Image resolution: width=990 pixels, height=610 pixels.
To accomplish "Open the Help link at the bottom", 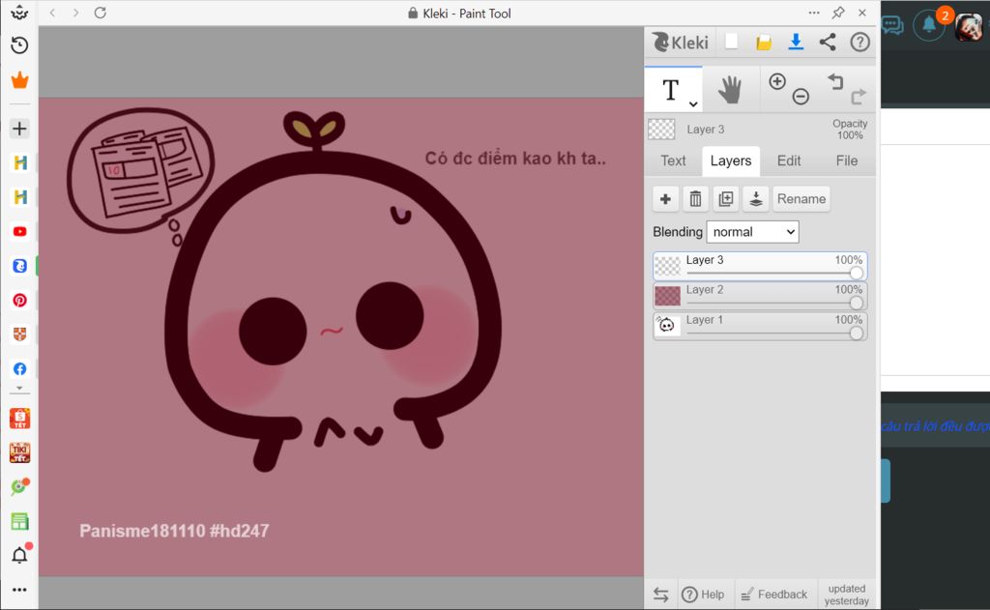I will click(x=703, y=595).
